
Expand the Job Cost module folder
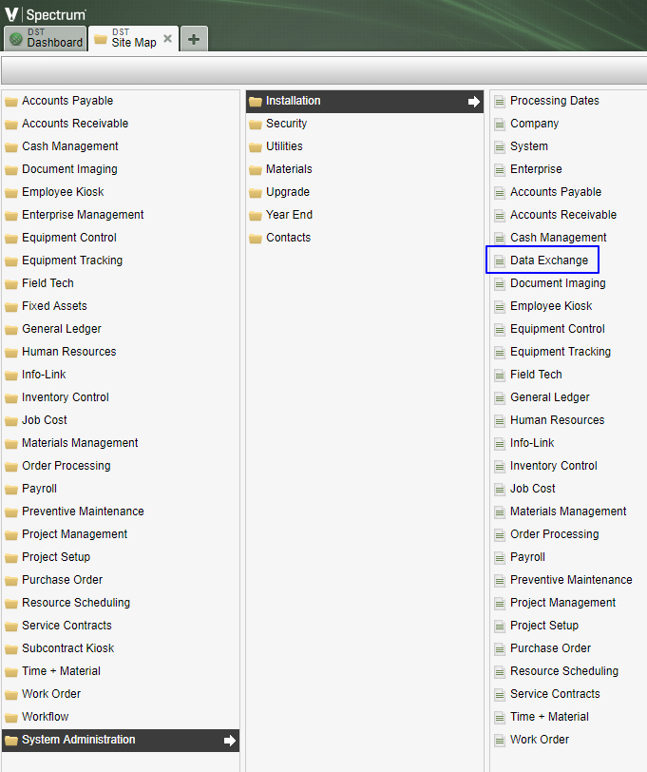coord(44,420)
